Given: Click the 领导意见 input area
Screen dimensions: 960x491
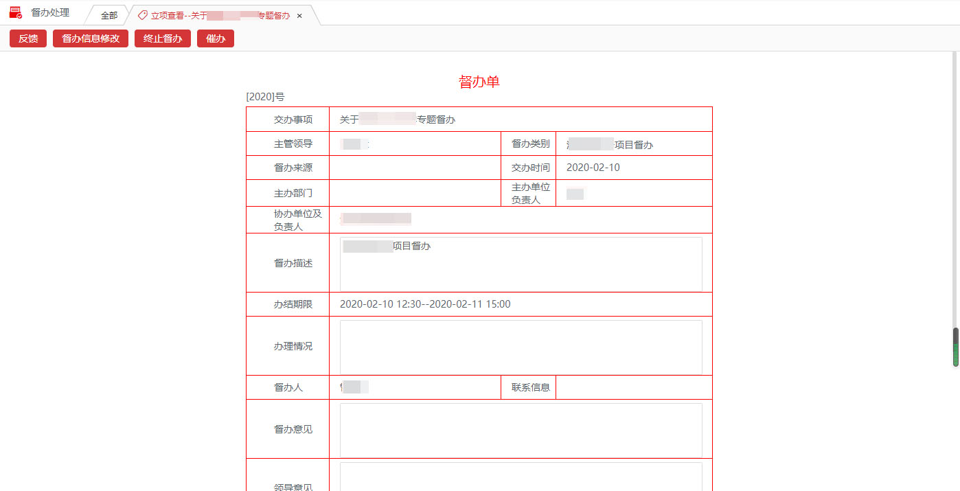Looking at the screenshot, I should [x=521, y=477].
